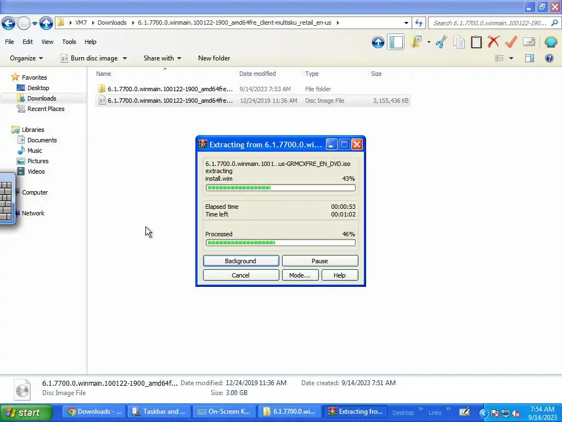
Task: Open the Edit menu
Action: pyautogui.click(x=27, y=42)
